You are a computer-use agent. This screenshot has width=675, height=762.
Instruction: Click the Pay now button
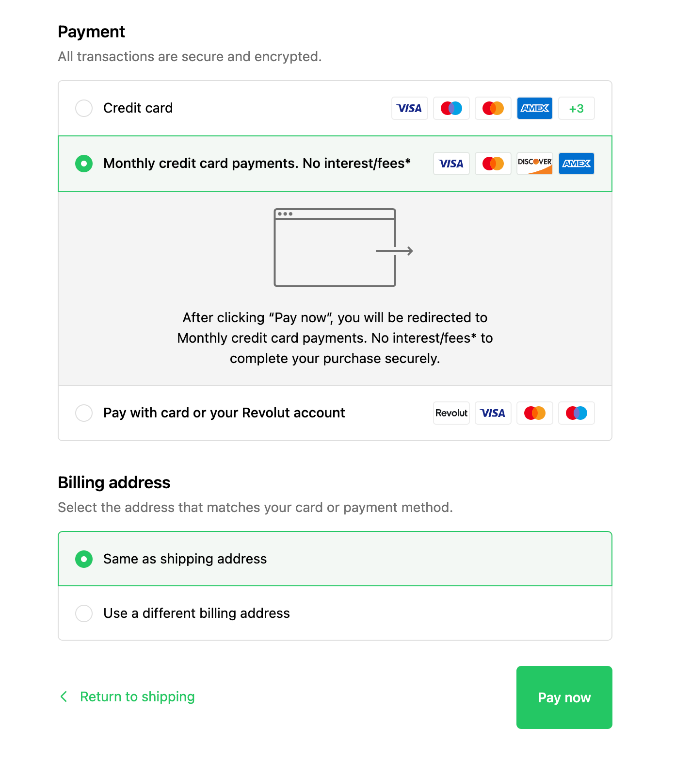[x=564, y=697]
